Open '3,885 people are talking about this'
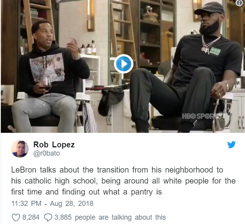This screenshot has width=245, height=224. tap(110, 217)
